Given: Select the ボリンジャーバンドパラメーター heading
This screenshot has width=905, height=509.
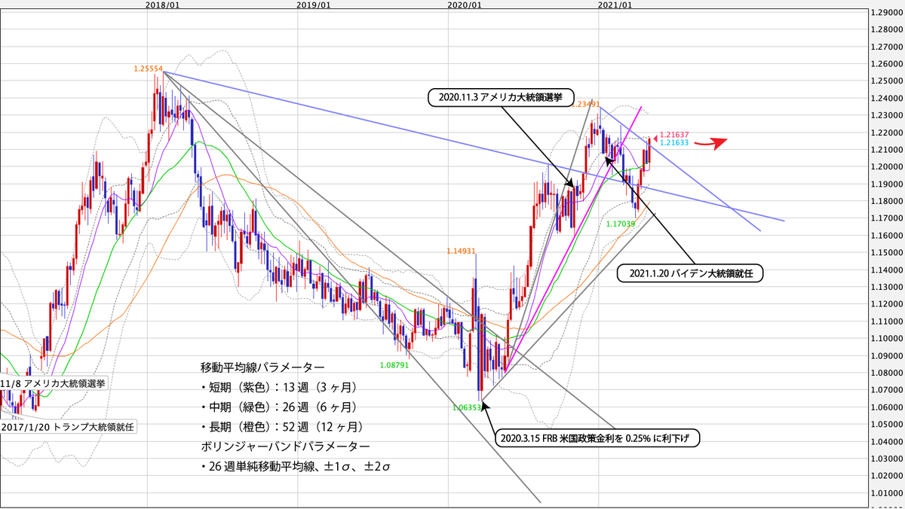Looking at the screenshot, I should [x=285, y=447].
